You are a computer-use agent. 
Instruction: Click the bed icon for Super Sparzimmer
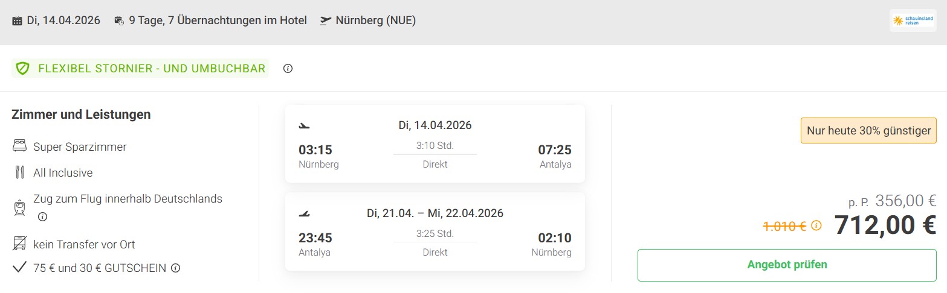19,146
